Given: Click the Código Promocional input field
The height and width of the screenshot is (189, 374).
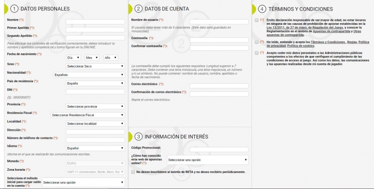Looking at the screenshot, I should pos(219,149).
